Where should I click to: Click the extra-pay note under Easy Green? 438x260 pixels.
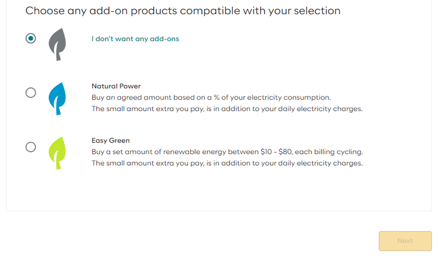click(227, 163)
